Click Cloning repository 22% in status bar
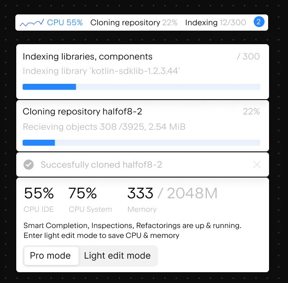 [x=134, y=23]
